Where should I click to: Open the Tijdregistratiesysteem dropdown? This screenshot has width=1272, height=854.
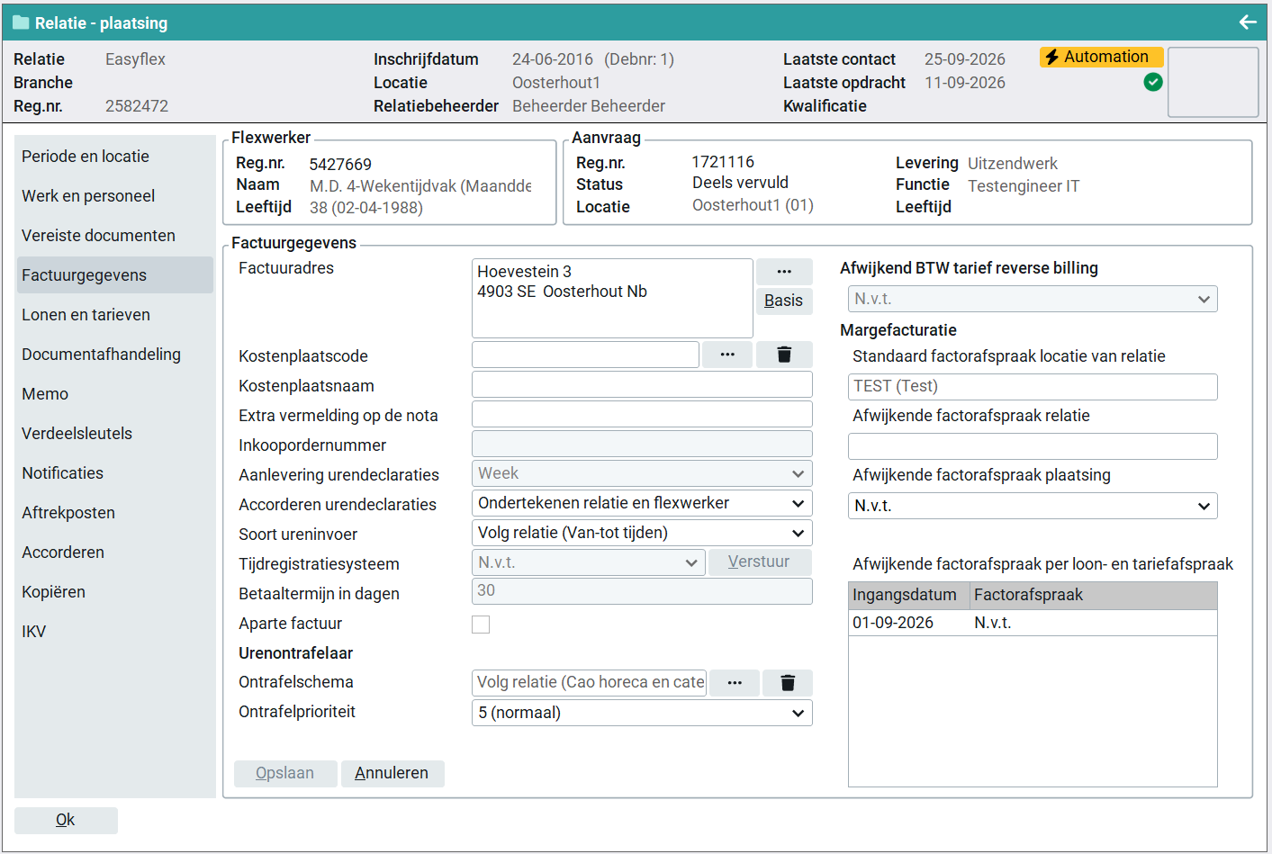click(x=588, y=562)
